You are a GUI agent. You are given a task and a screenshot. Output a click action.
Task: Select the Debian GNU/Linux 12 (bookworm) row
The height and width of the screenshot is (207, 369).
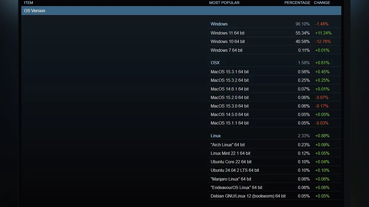tap(248, 196)
